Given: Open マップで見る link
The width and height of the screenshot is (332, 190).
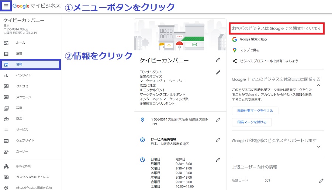Looking at the screenshot, I should [249, 50].
